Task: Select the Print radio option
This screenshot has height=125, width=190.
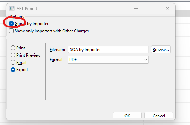Action: point(13,48)
